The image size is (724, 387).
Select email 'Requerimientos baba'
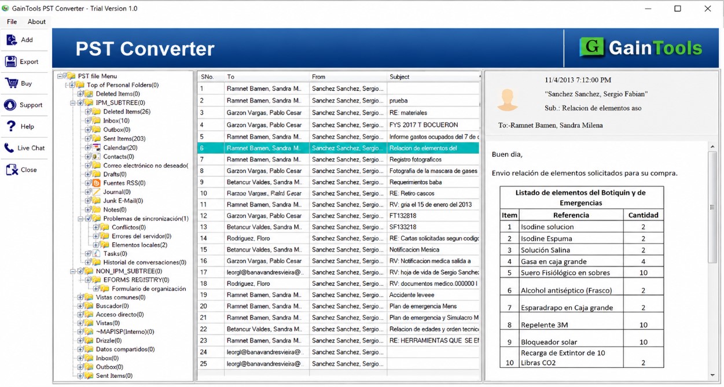tap(339, 182)
